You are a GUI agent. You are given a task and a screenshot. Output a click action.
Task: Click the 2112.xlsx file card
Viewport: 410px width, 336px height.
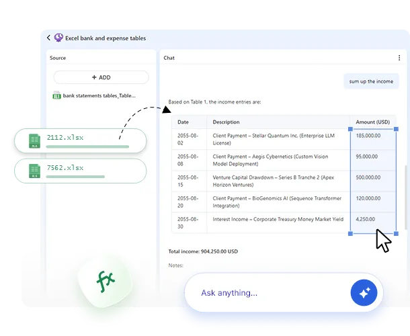tap(80, 140)
